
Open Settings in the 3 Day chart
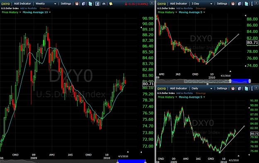tap(222, 3)
